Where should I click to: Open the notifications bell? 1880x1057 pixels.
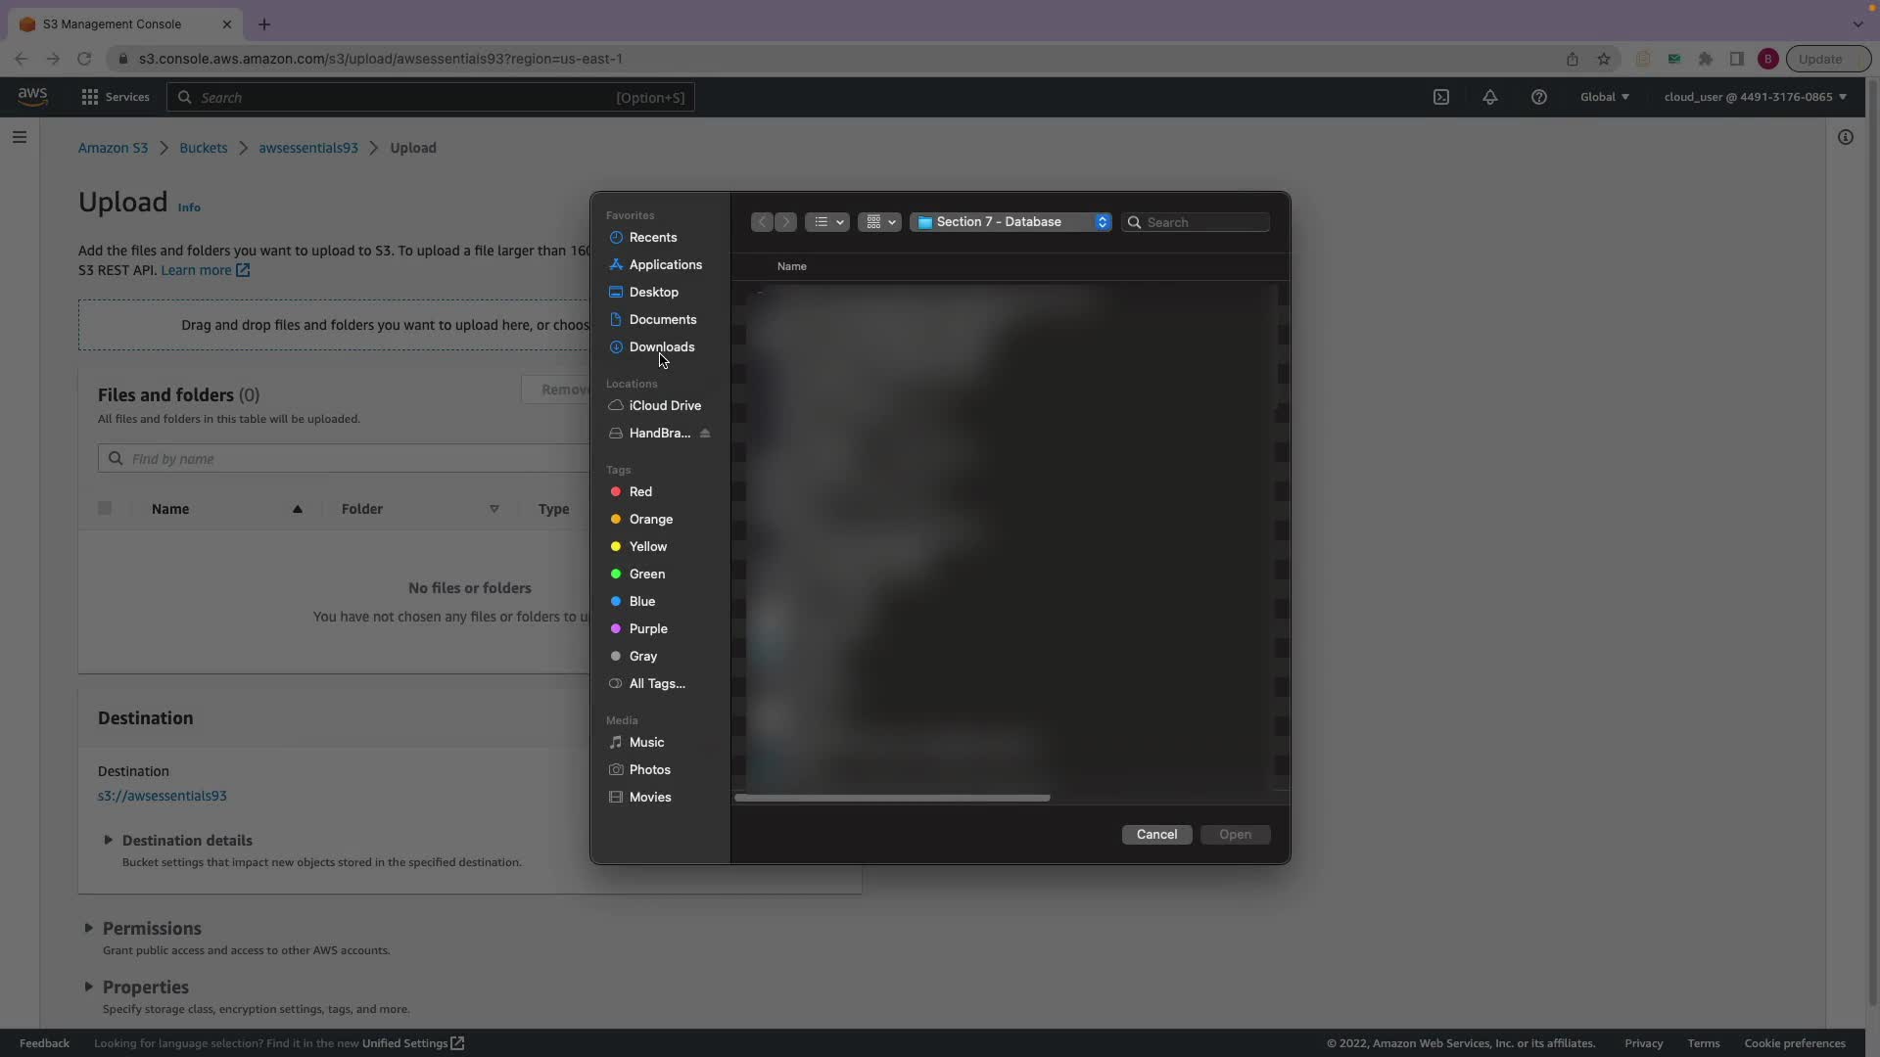pyautogui.click(x=1489, y=97)
